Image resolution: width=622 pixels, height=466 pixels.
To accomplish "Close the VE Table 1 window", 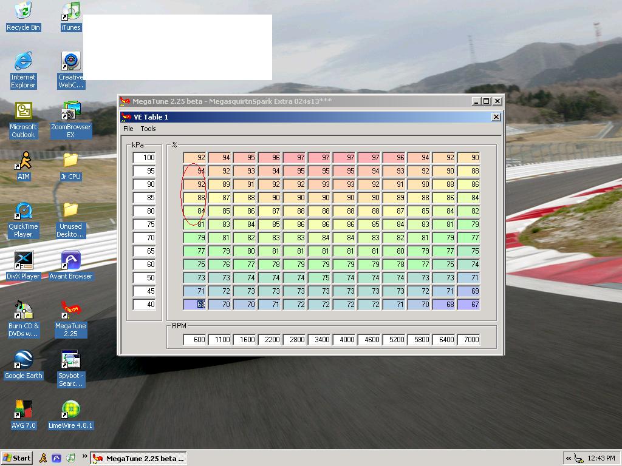I will 496,117.
